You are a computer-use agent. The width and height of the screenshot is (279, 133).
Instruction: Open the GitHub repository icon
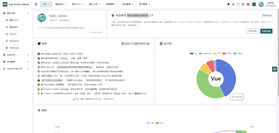tap(243, 4)
